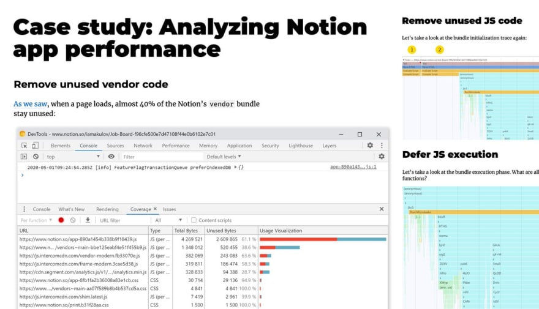Switch to the Network tab
This screenshot has width=539, height=309.
[x=143, y=146]
